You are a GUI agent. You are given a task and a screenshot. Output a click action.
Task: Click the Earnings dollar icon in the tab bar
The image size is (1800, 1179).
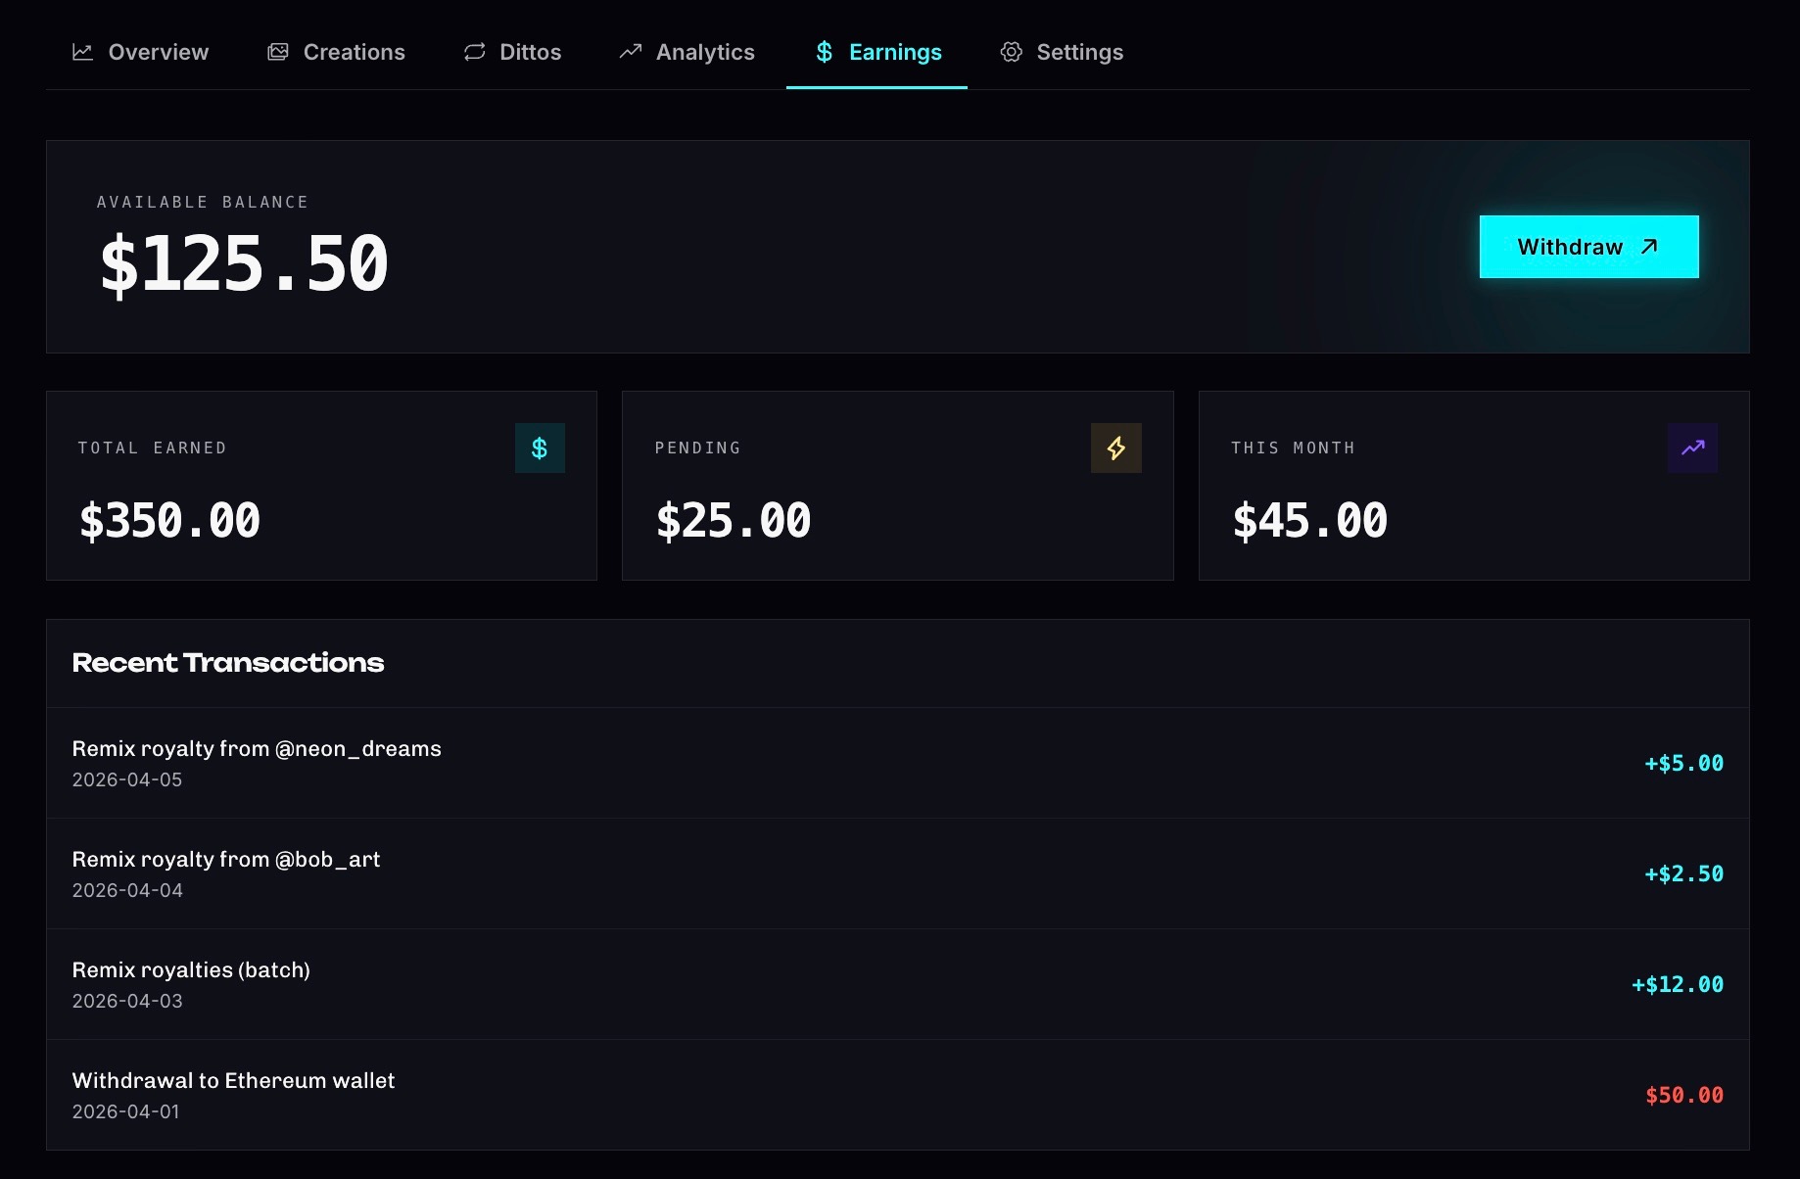click(x=825, y=52)
